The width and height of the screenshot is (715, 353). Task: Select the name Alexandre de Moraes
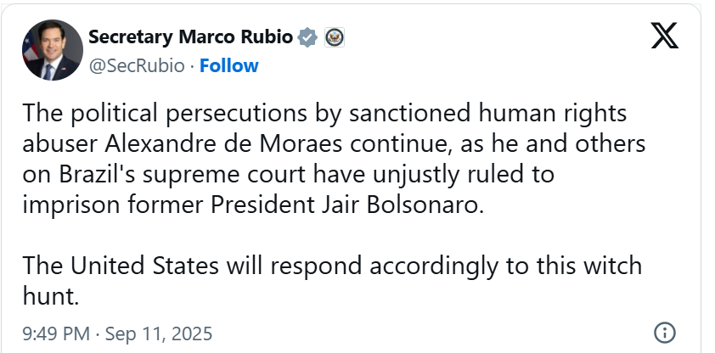tap(223, 144)
